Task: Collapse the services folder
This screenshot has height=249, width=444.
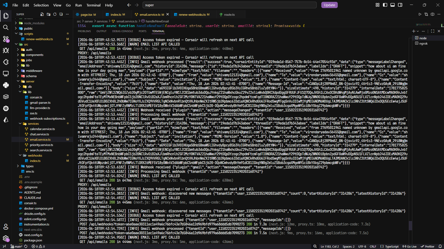Action: click(x=33, y=124)
